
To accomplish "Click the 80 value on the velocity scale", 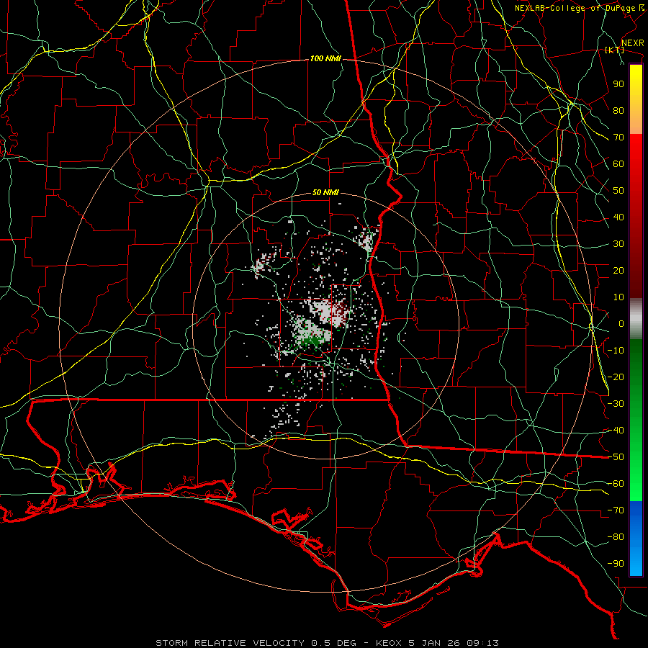I will 618,110.
